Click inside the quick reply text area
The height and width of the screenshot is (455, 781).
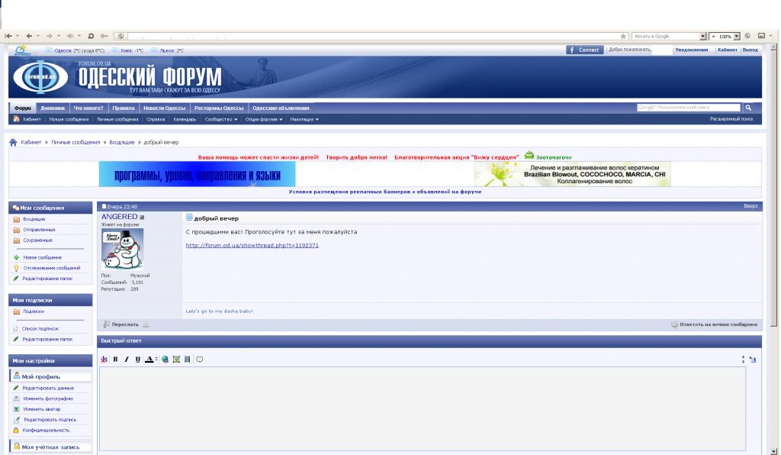(422, 408)
